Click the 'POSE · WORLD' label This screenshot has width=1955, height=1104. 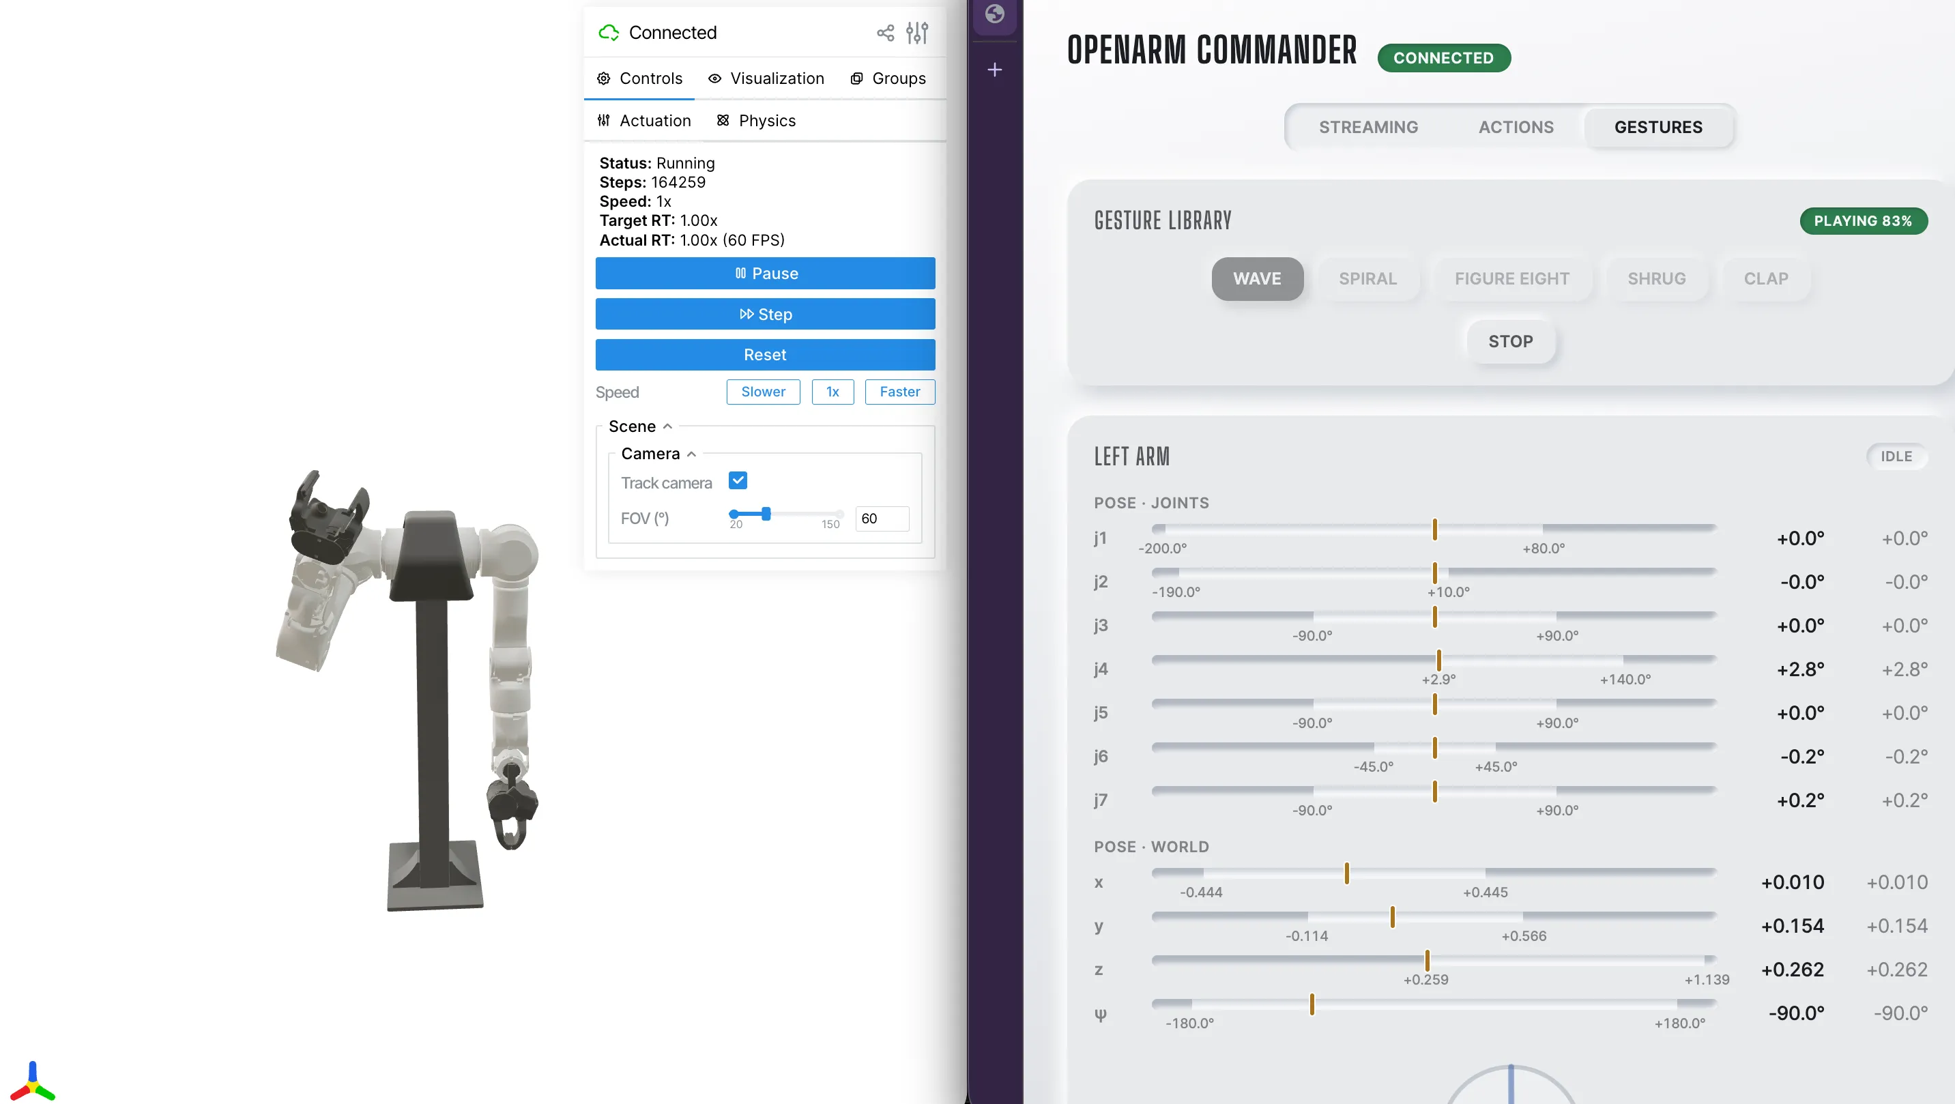click(x=1151, y=847)
